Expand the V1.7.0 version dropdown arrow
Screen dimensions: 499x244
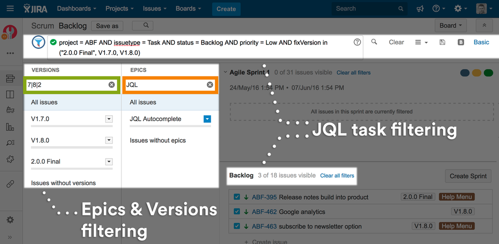108,119
